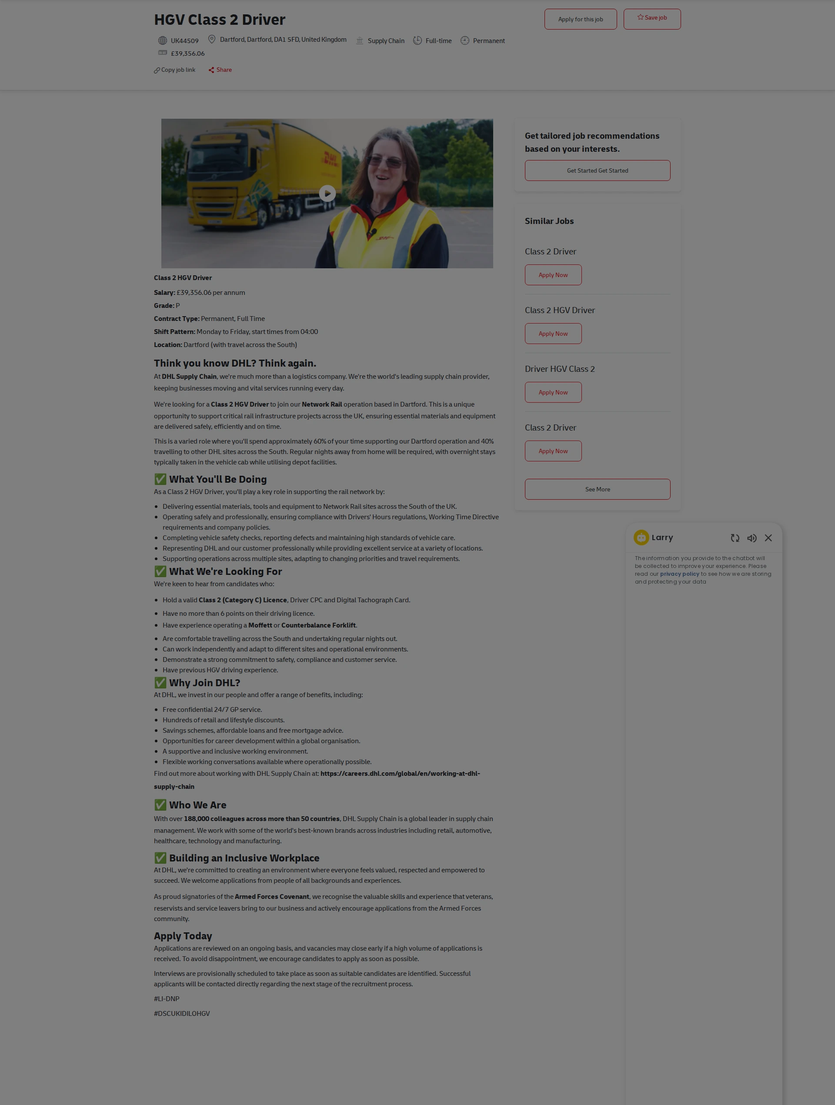Click the #DSCUKIDILOHGV hashtag text
Image resolution: width=835 pixels, height=1105 pixels.
pos(182,1013)
